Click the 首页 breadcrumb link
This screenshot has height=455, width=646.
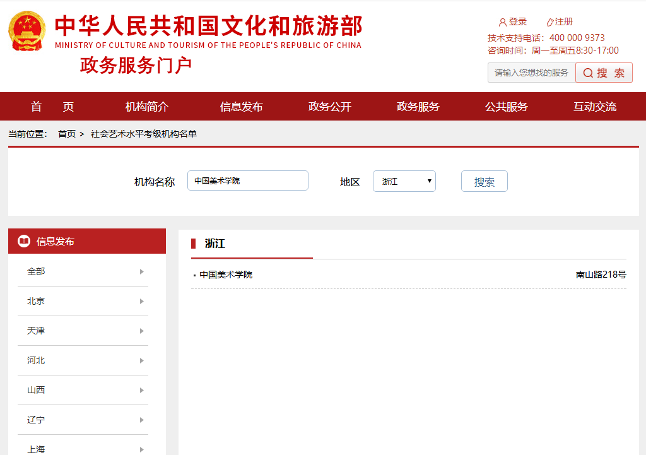coord(67,134)
